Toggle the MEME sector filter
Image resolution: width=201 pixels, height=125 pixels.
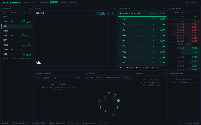pyautogui.click(x=109, y=78)
